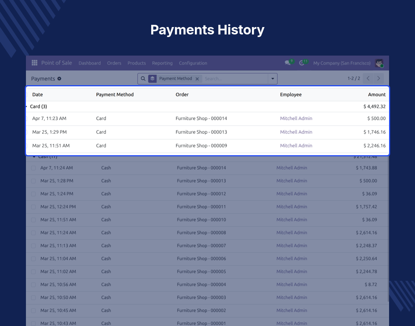The width and height of the screenshot is (415, 326).
Task: Click the company name My Company (San Francisco)
Action: coord(342,63)
